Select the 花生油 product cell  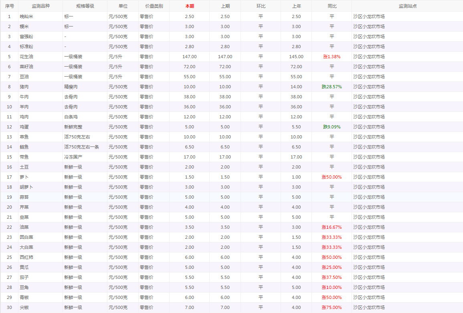pyautogui.click(x=26, y=57)
